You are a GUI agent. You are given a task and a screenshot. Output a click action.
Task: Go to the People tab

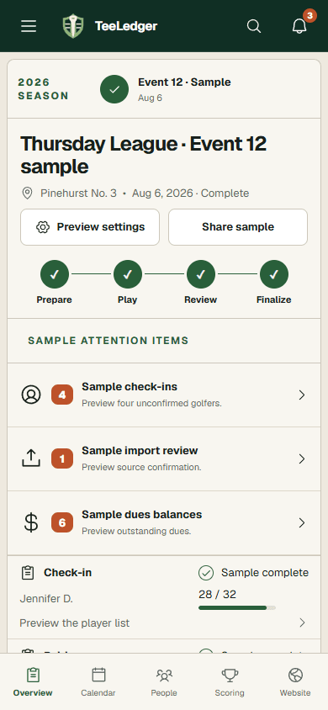(164, 681)
